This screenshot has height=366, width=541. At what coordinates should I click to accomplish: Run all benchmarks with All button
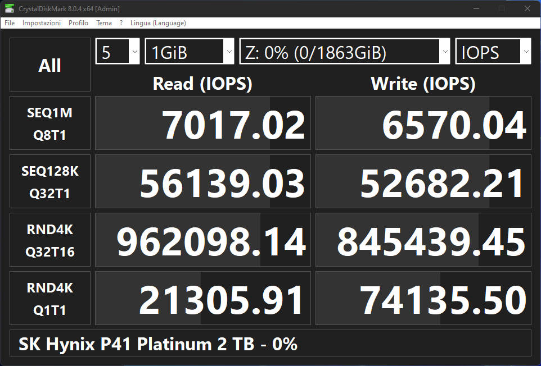pyautogui.click(x=49, y=65)
